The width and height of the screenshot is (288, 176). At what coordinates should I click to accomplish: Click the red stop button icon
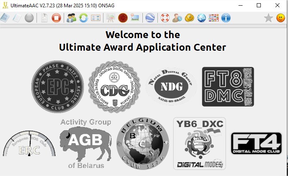pyautogui.click(x=56, y=18)
